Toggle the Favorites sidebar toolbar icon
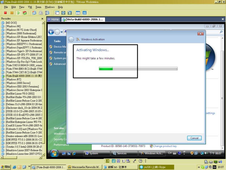 pos(57,13)
